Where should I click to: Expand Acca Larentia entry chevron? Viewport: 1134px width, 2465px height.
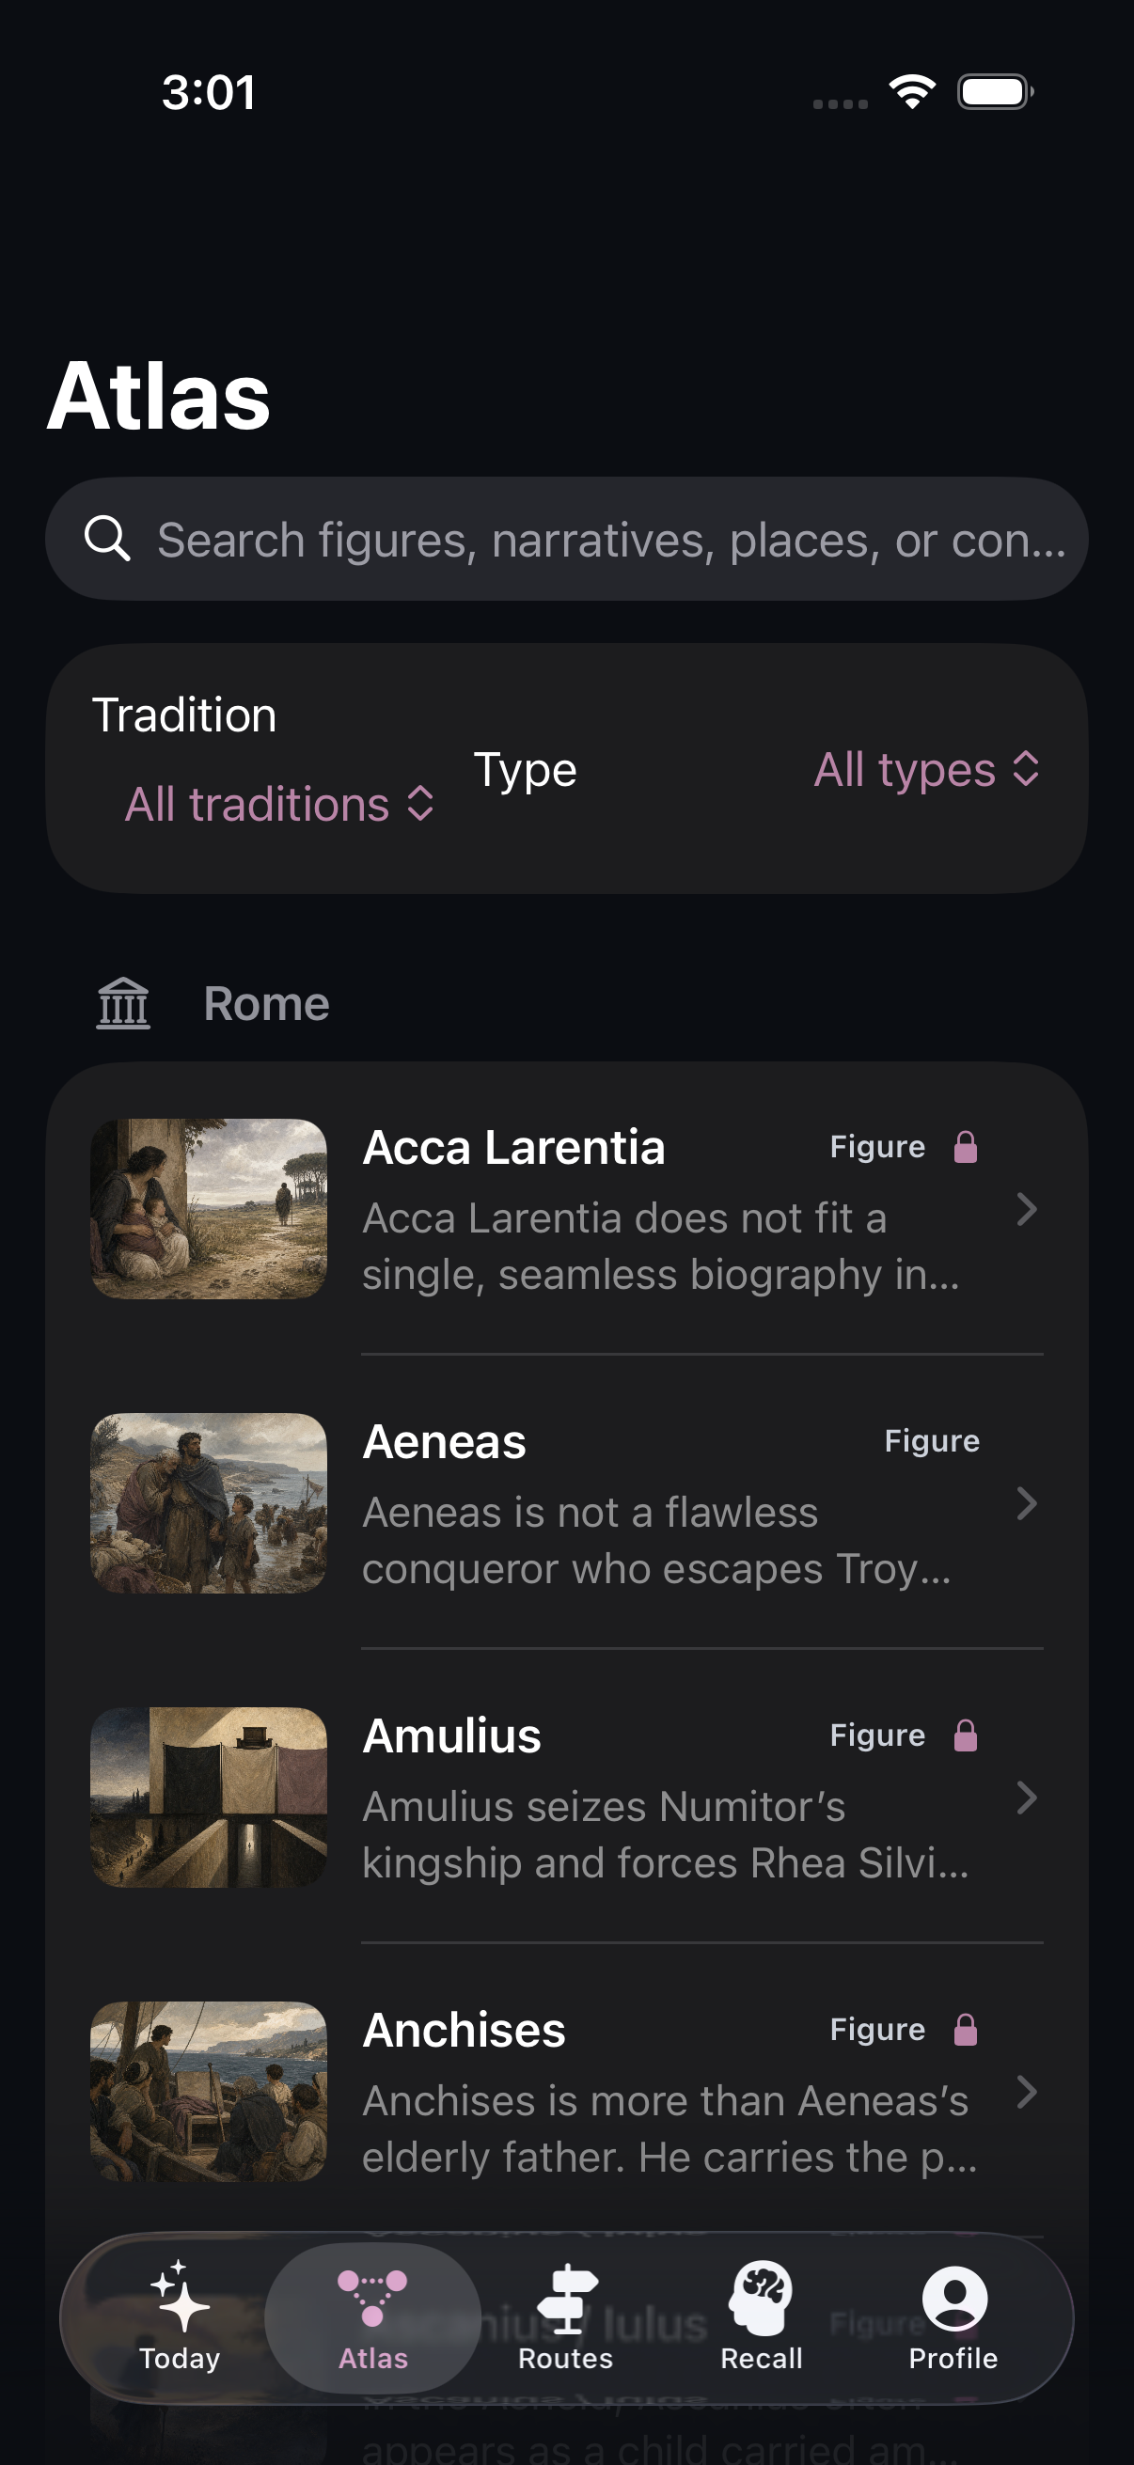pyautogui.click(x=1027, y=1210)
